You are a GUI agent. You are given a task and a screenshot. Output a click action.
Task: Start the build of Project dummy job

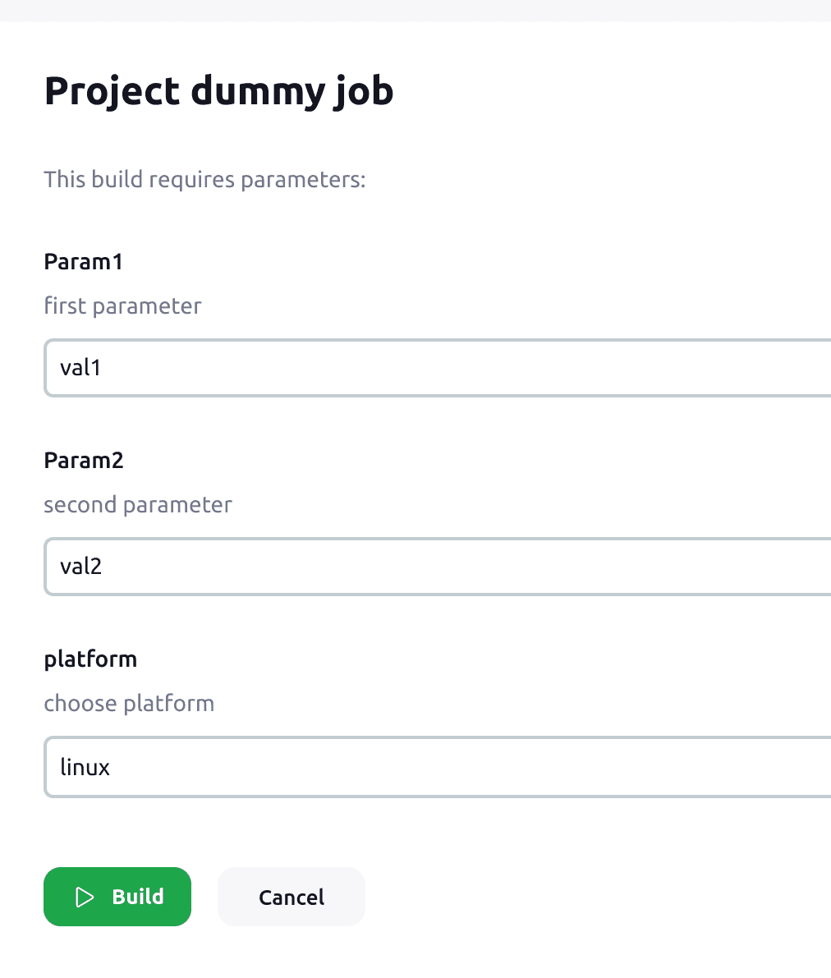pos(117,897)
